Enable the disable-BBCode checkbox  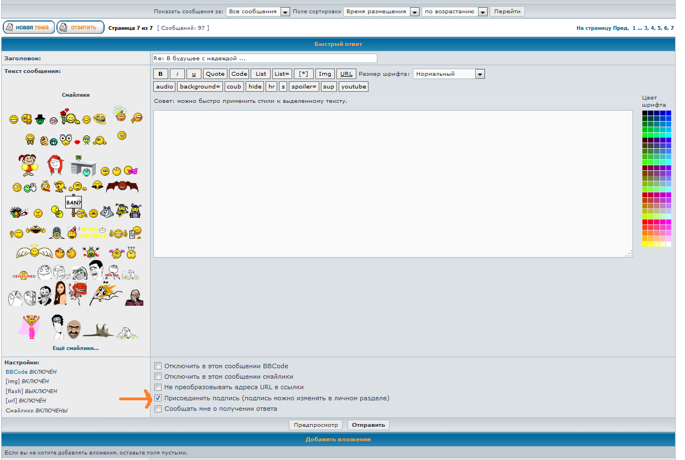(x=158, y=366)
